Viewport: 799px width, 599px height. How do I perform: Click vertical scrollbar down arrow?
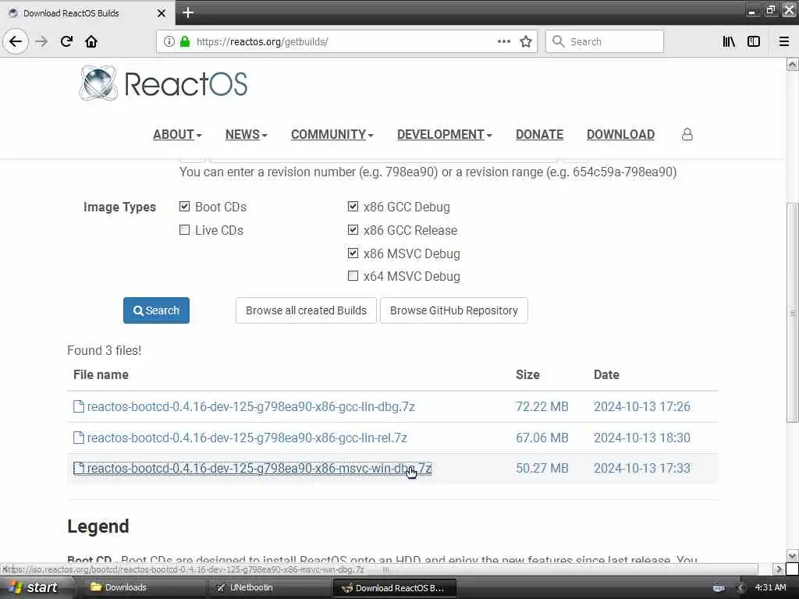(792, 555)
